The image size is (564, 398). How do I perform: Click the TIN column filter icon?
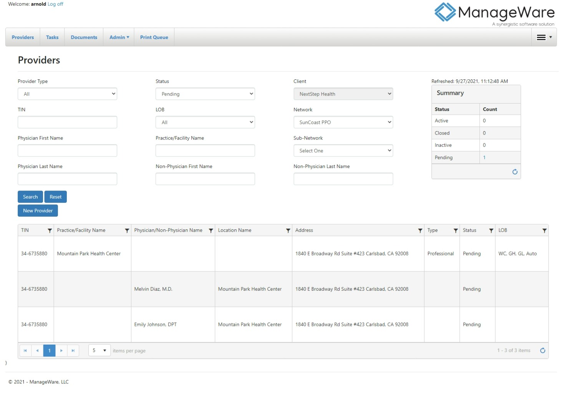point(50,230)
